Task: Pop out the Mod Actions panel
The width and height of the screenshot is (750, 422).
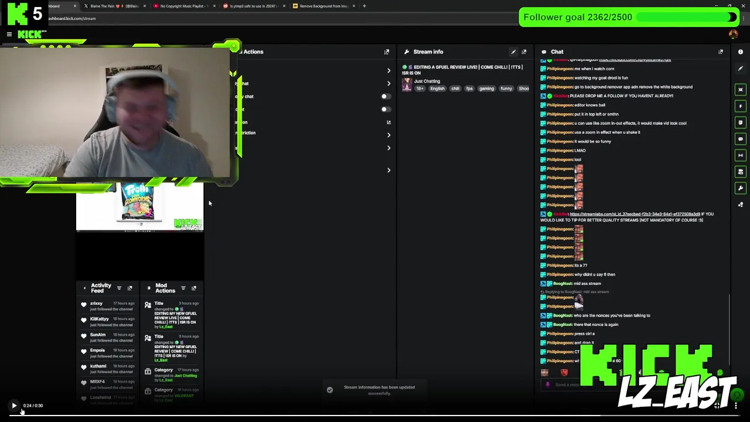Action: 193,288
